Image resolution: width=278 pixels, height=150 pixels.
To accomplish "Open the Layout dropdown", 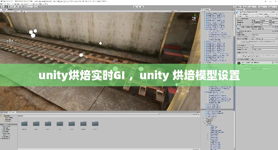I will [272, 7].
